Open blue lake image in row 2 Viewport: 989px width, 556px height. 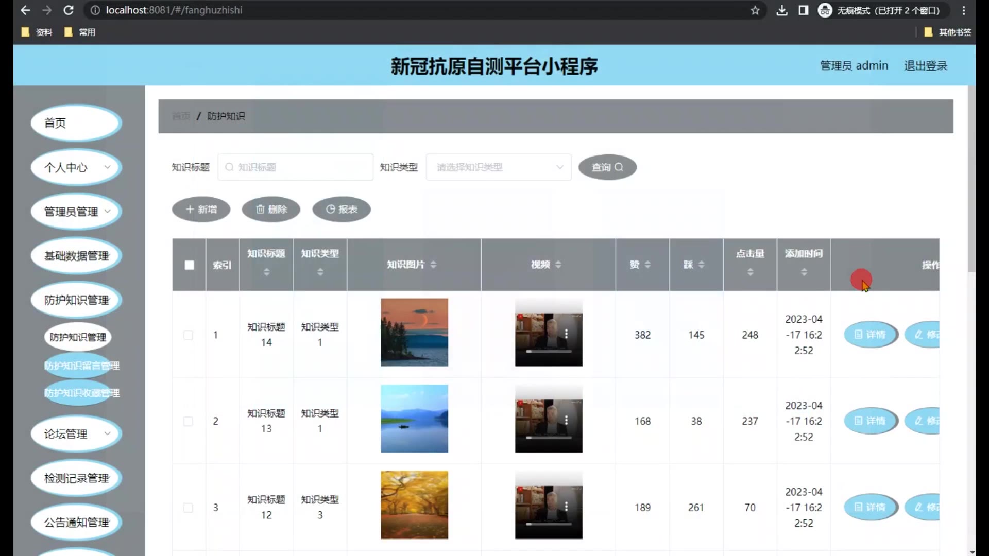pyautogui.click(x=414, y=419)
